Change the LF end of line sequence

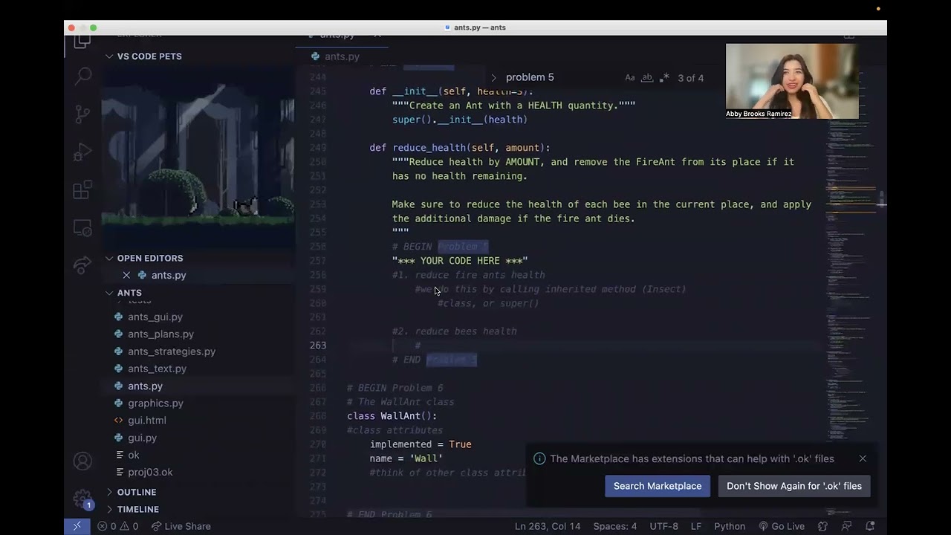(696, 526)
